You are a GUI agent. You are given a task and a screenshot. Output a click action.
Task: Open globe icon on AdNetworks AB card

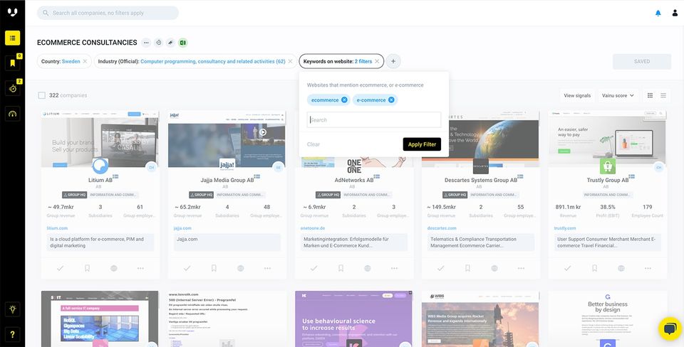tap(368, 268)
